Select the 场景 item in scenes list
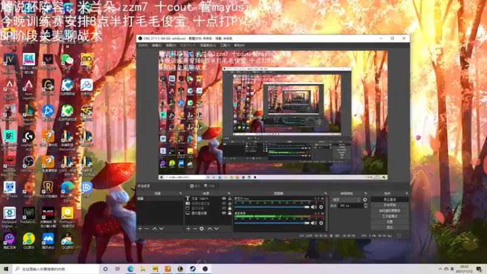The width and height of the screenshot is (487, 274). pyautogui.click(x=159, y=198)
